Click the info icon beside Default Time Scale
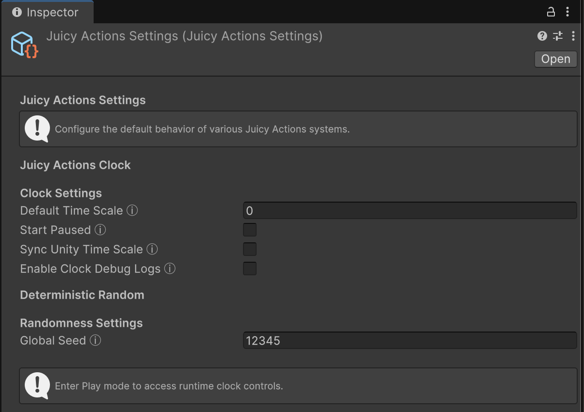 click(x=132, y=211)
